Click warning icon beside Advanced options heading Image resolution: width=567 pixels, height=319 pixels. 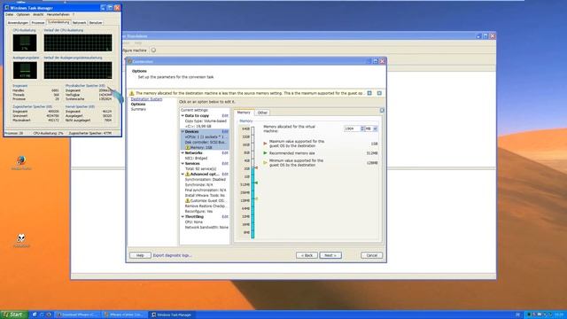point(187,174)
